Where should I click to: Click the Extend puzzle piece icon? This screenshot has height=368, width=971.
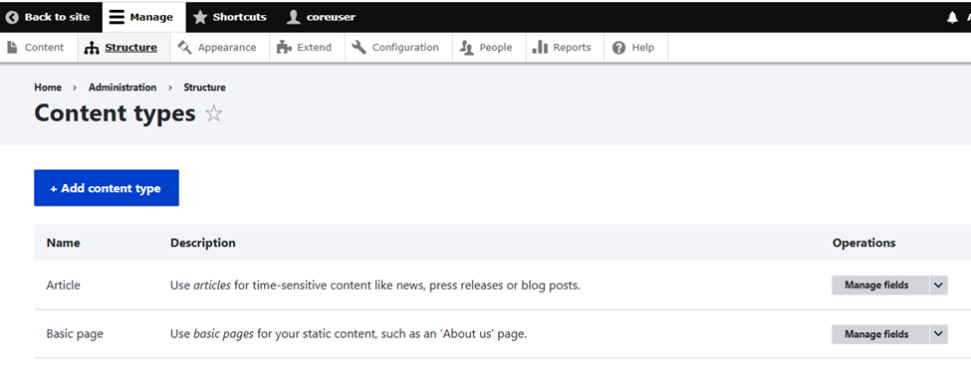[284, 48]
